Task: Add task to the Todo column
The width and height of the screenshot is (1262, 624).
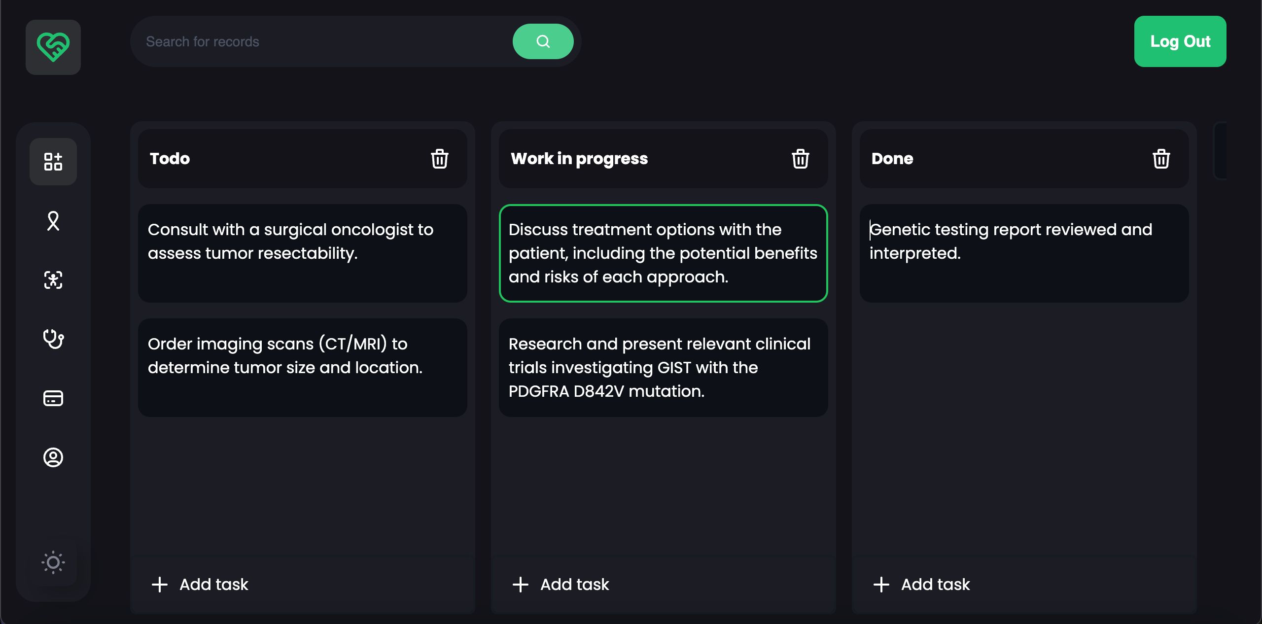Action: coord(200,585)
